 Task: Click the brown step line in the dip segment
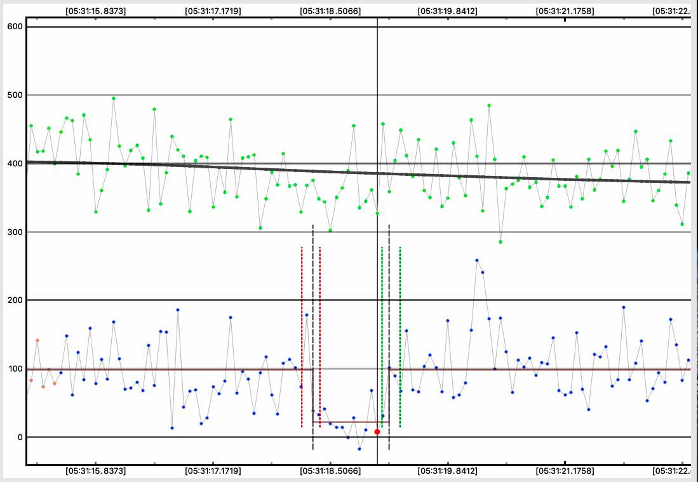349,422
